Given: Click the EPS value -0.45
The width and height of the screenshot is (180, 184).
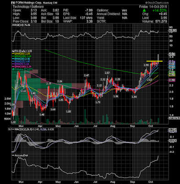Looking at the screenshot, I should (89, 14).
